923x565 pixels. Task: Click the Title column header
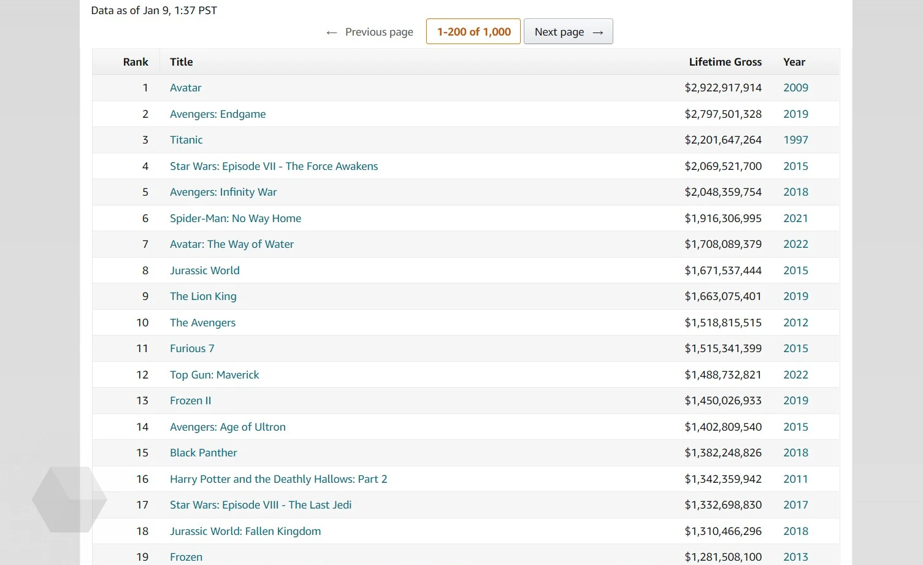(182, 62)
